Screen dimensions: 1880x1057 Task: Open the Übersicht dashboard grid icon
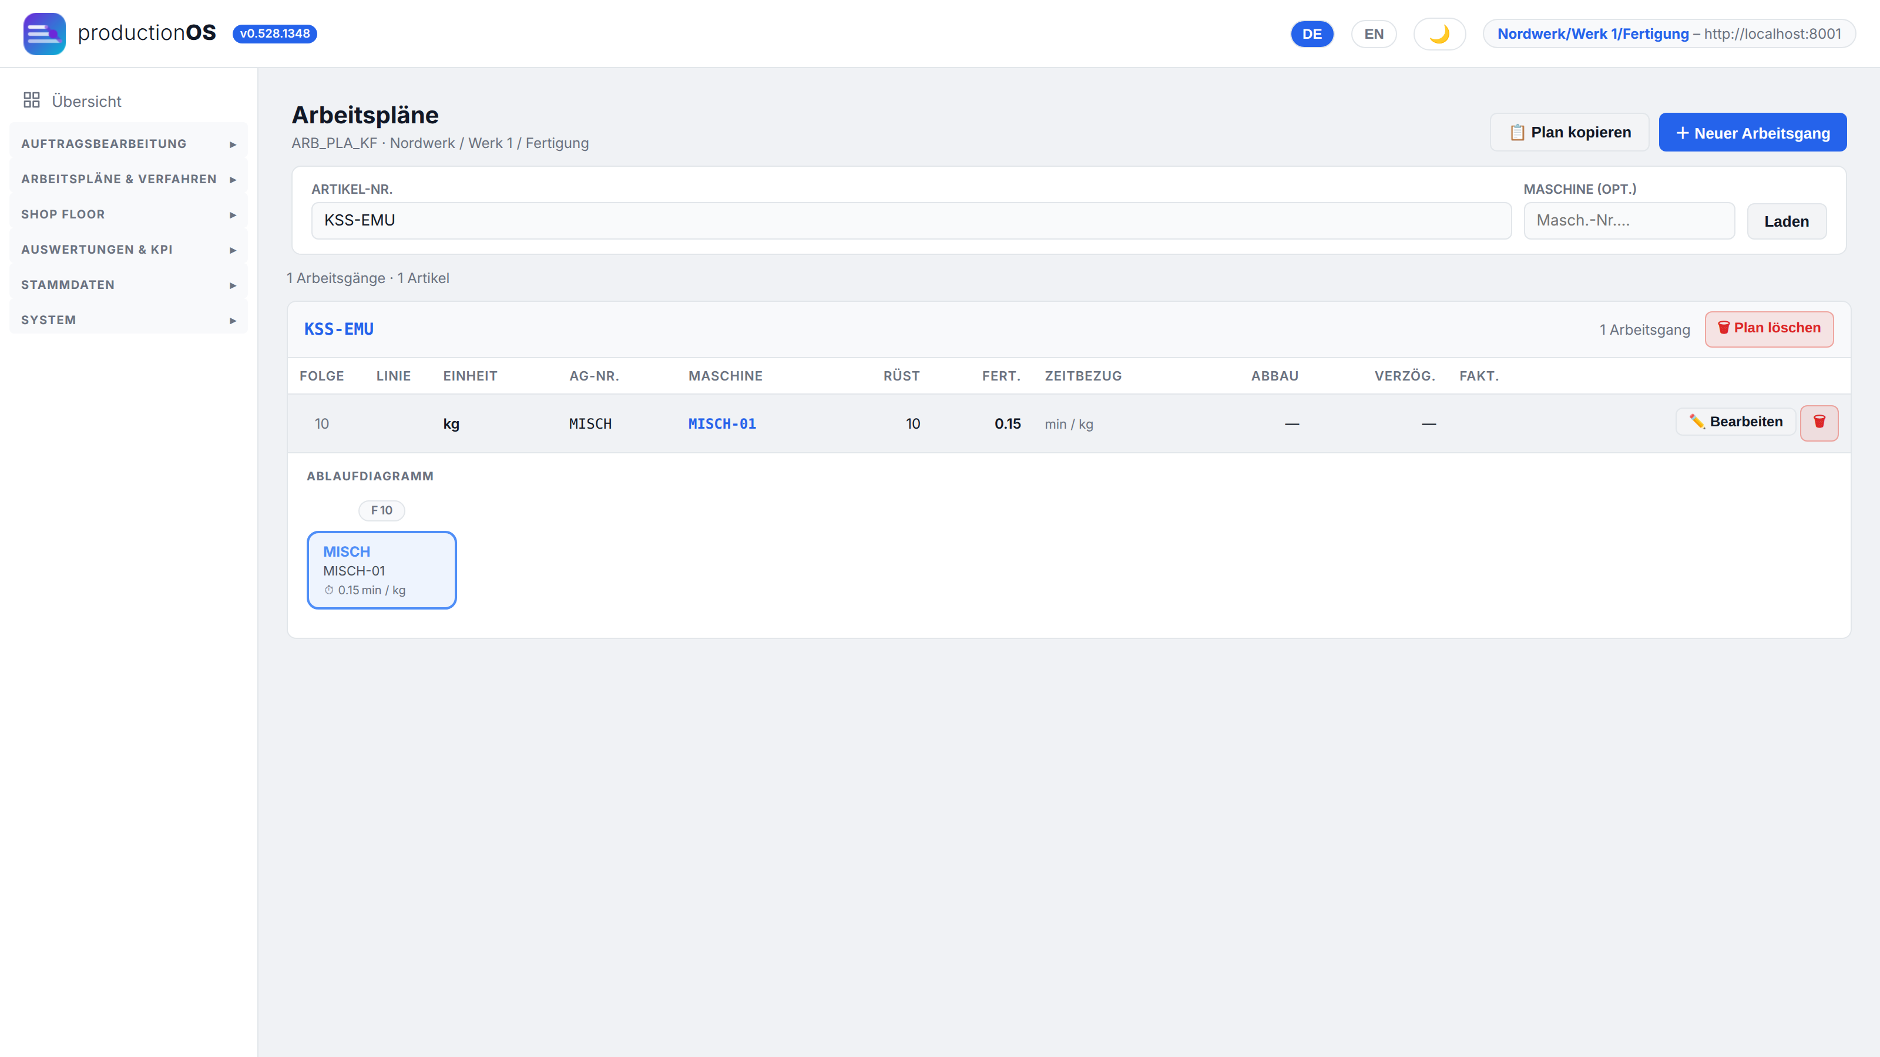(x=31, y=100)
